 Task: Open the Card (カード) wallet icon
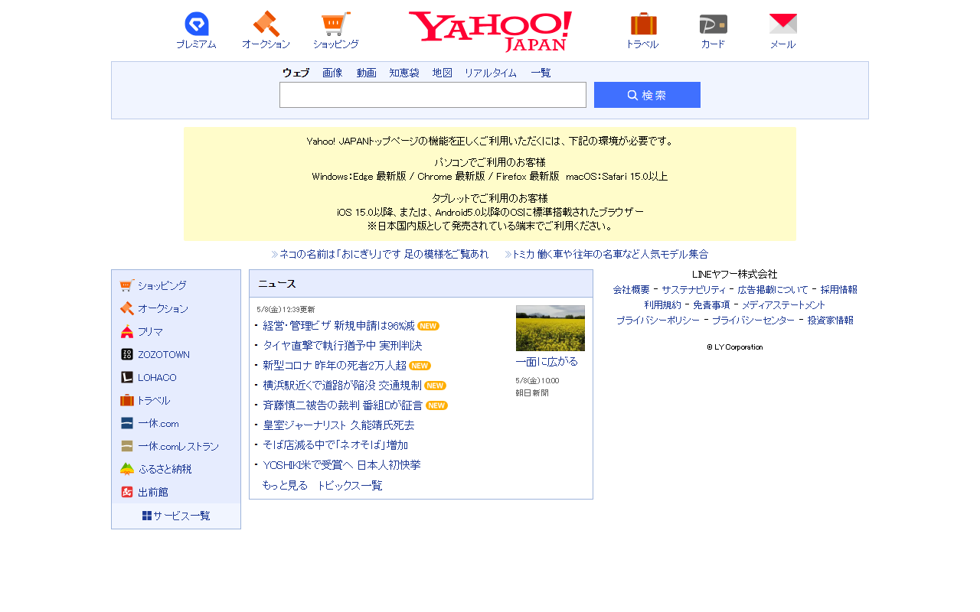(713, 24)
